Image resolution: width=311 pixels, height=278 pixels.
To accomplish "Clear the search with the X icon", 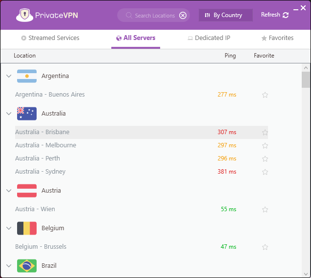I will click(183, 15).
